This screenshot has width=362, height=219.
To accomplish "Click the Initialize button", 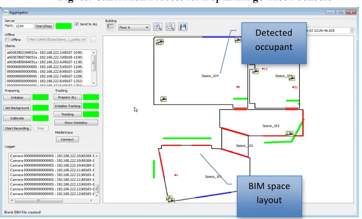I will (17, 97).
